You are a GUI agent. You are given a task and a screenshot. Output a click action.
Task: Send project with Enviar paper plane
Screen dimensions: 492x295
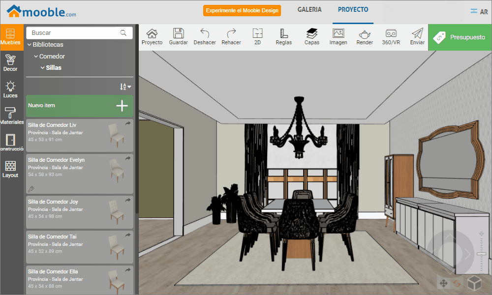[x=417, y=37]
